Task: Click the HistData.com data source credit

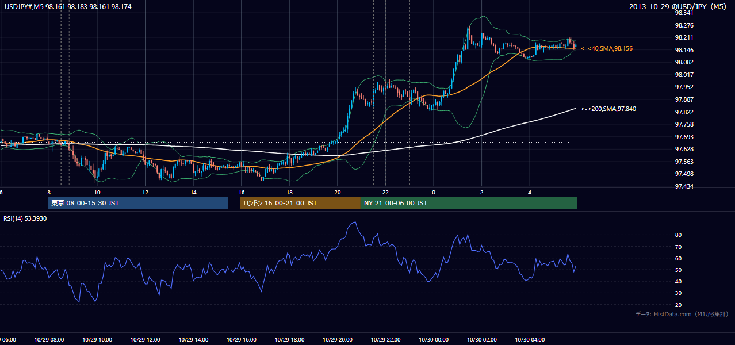Action: point(682,314)
